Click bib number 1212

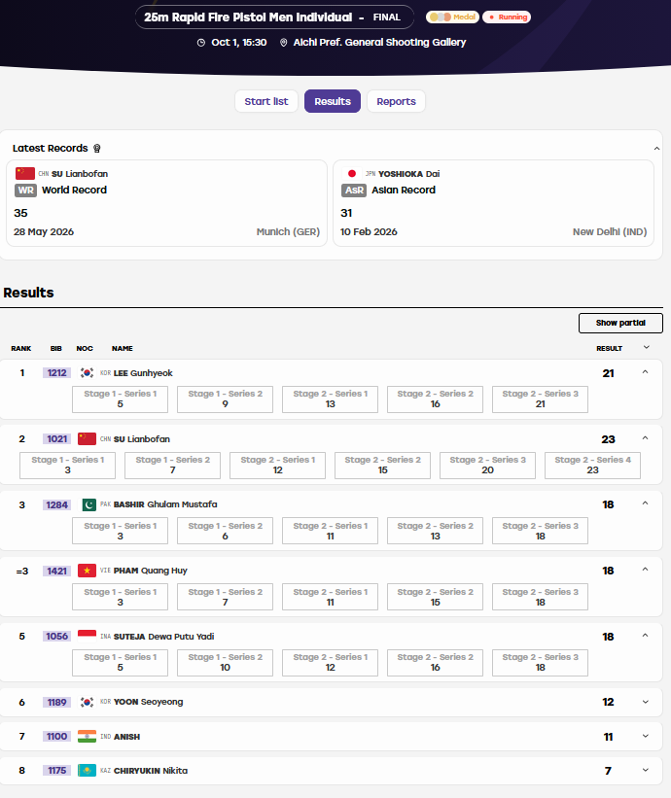pyautogui.click(x=57, y=373)
